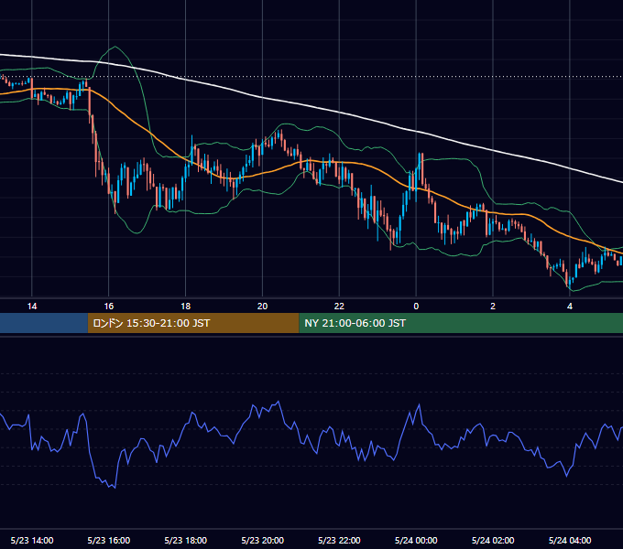The image size is (623, 549).
Task: Click the '18' hour label on price chart axis
Action: (186, 307)
